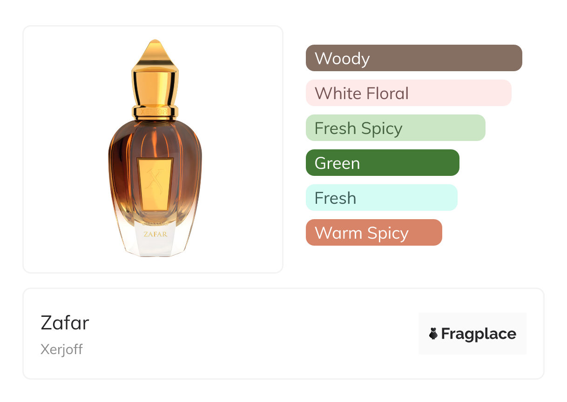Click the White Floral label text
The width and height of the screenshot is (567, 402).
tap(361, 93)
